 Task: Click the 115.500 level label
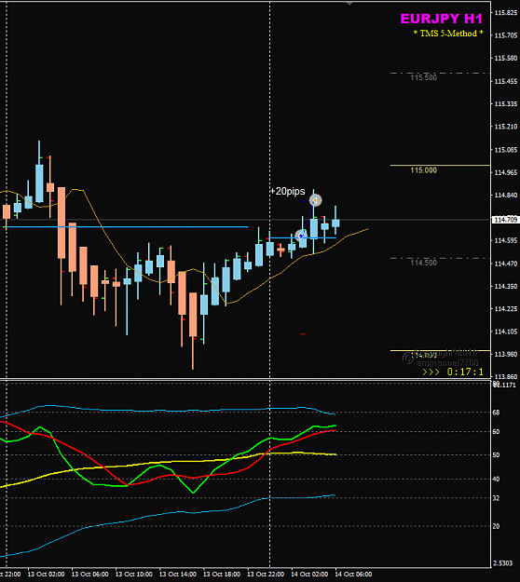423,77
